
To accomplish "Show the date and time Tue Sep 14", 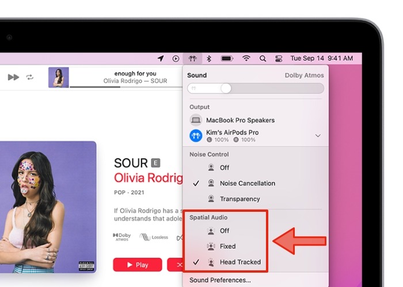I will pos(321,58).
